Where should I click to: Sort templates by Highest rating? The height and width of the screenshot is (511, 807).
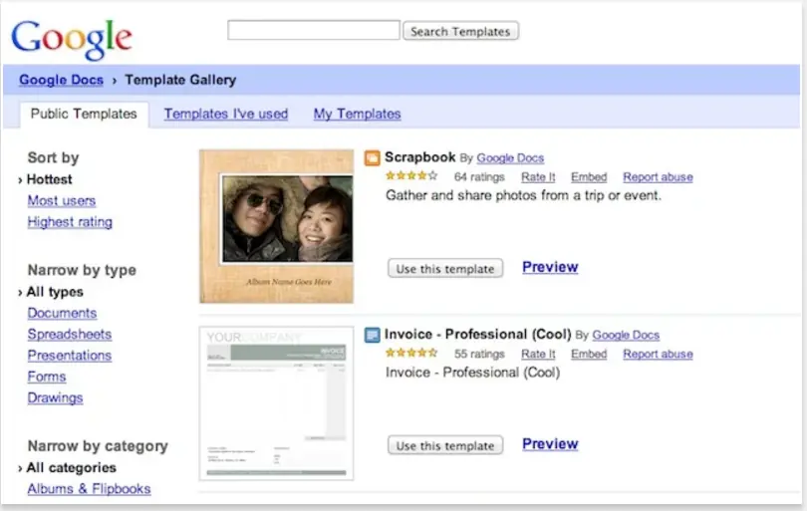pyautogui.click(x=70, y=222)
